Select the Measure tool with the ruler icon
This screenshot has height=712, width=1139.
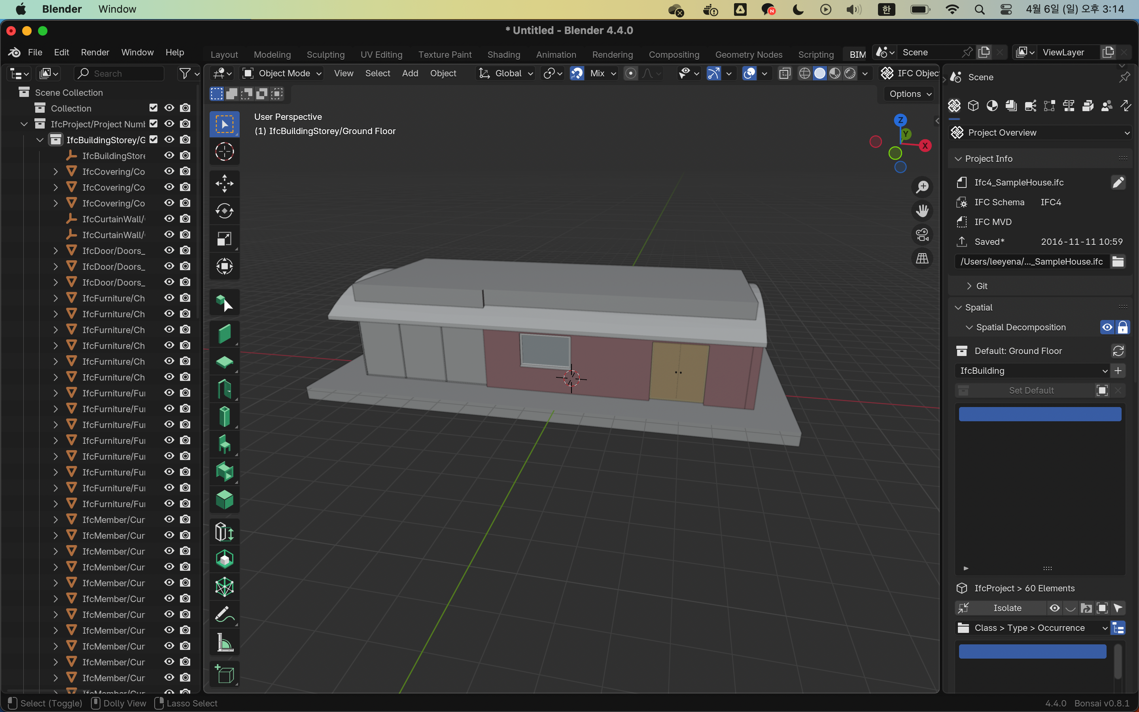(x=225, y=642)
